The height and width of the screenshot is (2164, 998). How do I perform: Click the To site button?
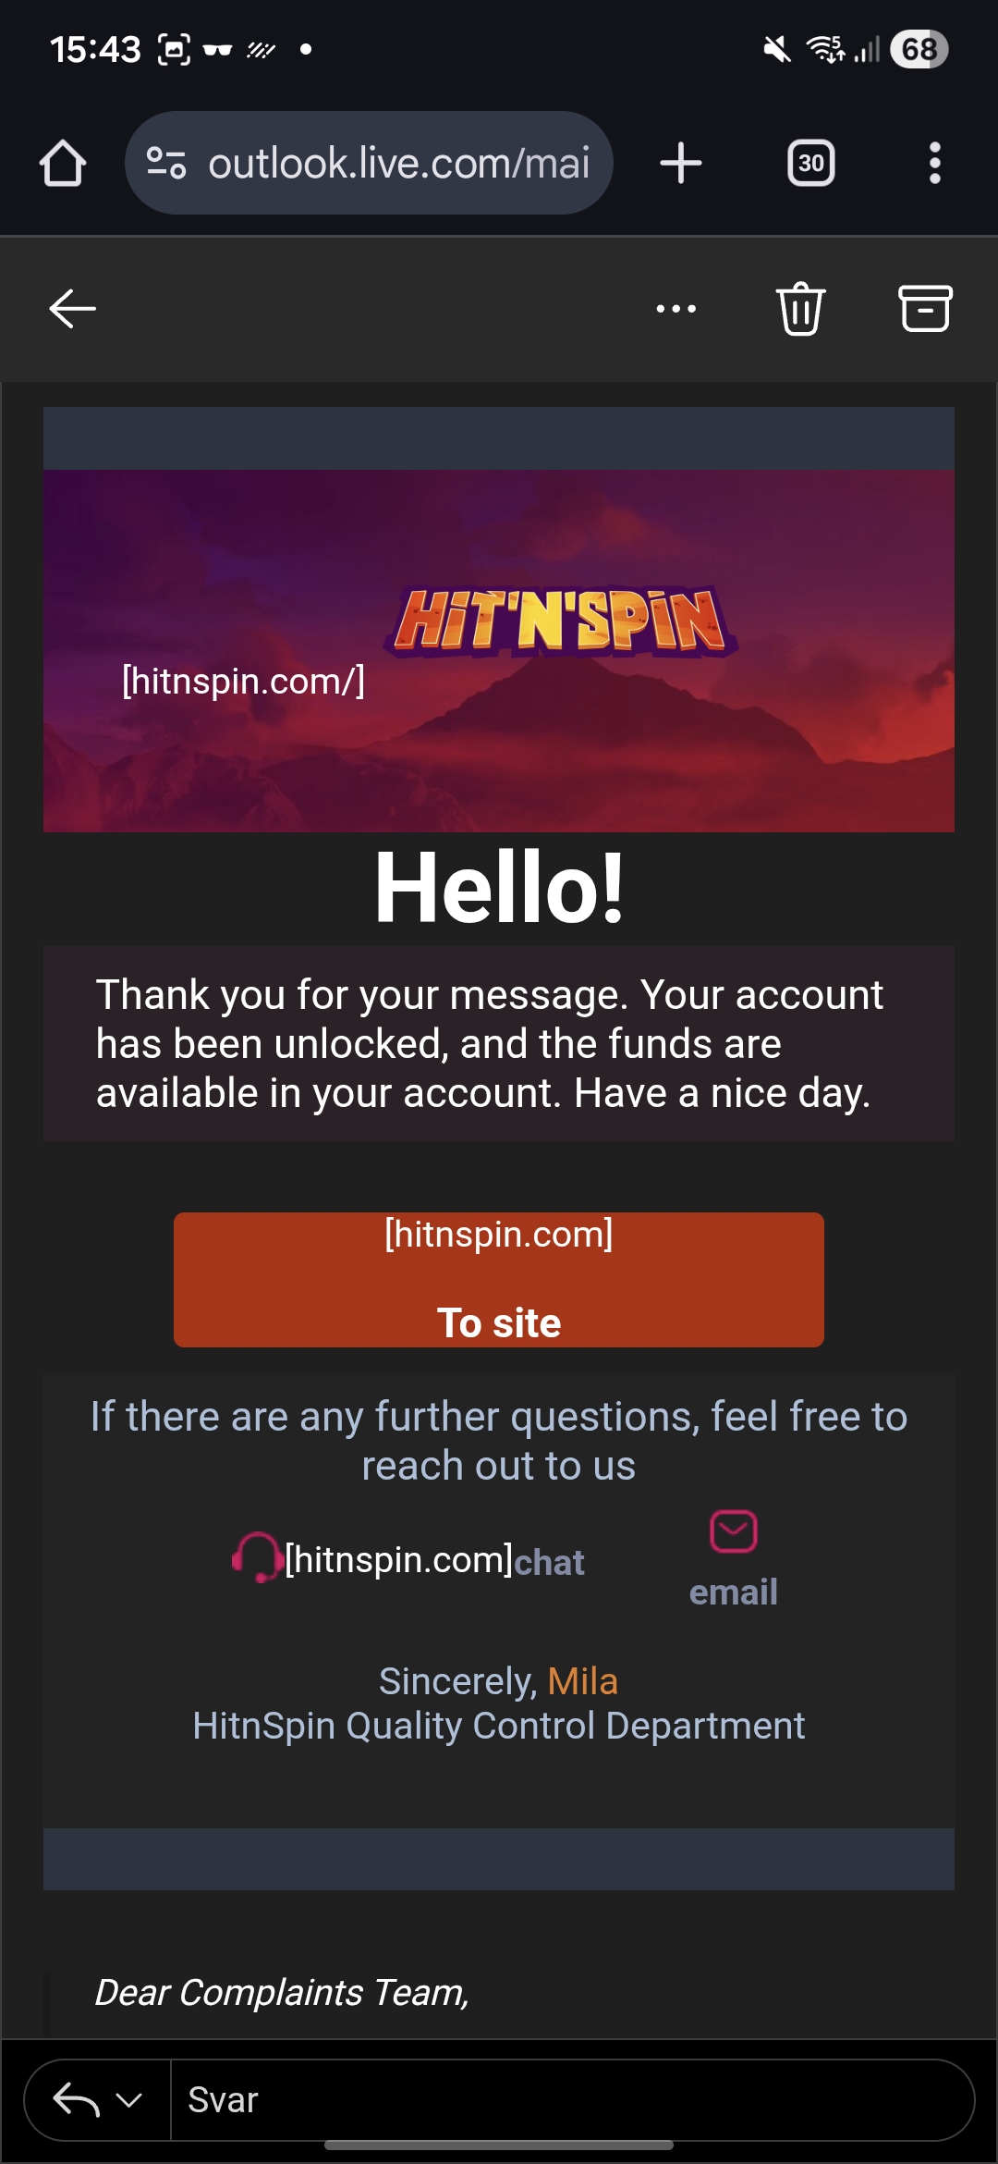coord(499,1280)
